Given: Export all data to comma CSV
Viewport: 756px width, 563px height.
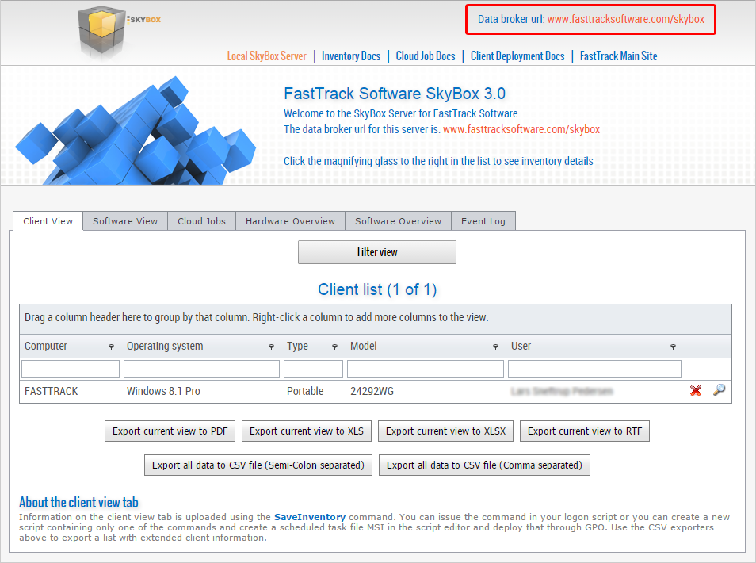Looking at the screenshot, I should (x=484, y=465).
